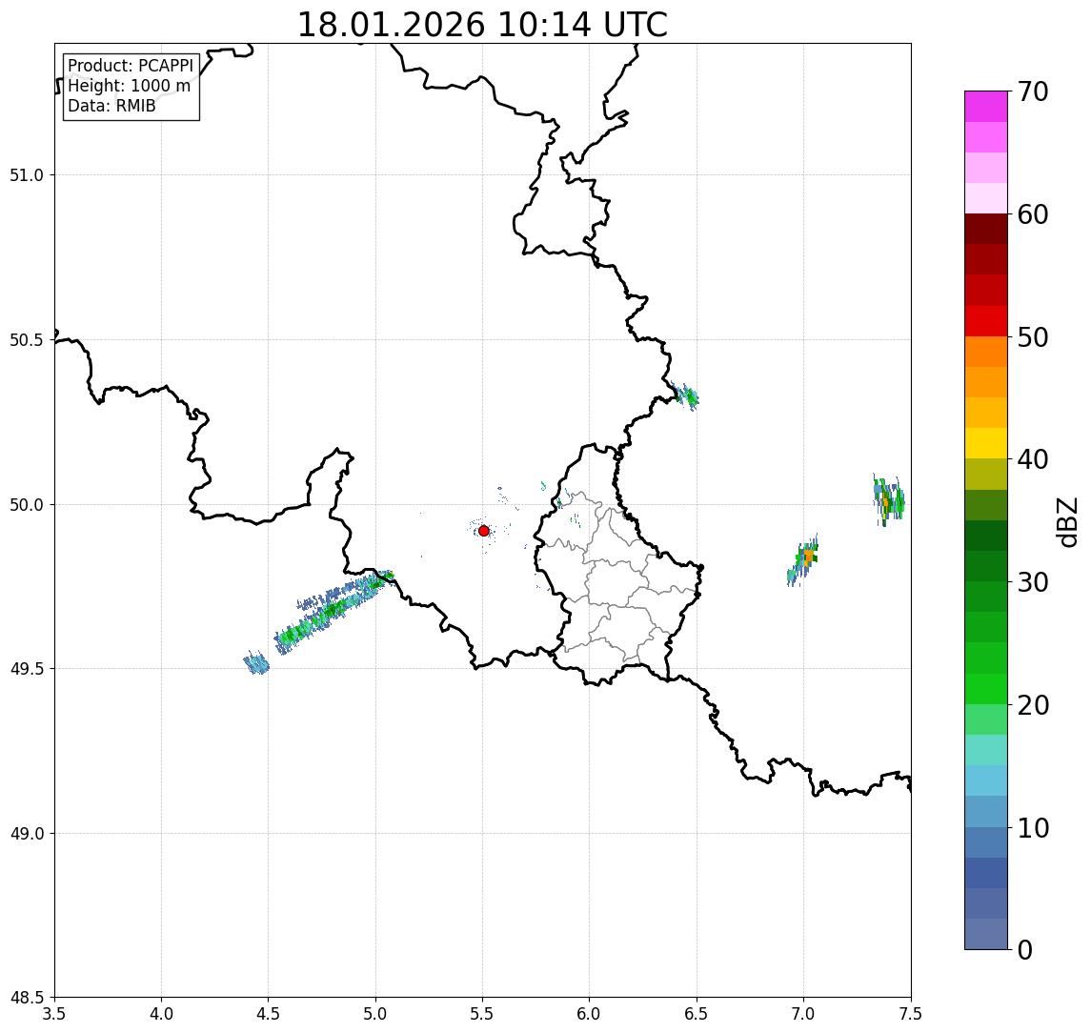Pick the bright red colorbar segment above 50
The width and height of the screenshot is (1091, 1033).
click(x=986, y=321)
